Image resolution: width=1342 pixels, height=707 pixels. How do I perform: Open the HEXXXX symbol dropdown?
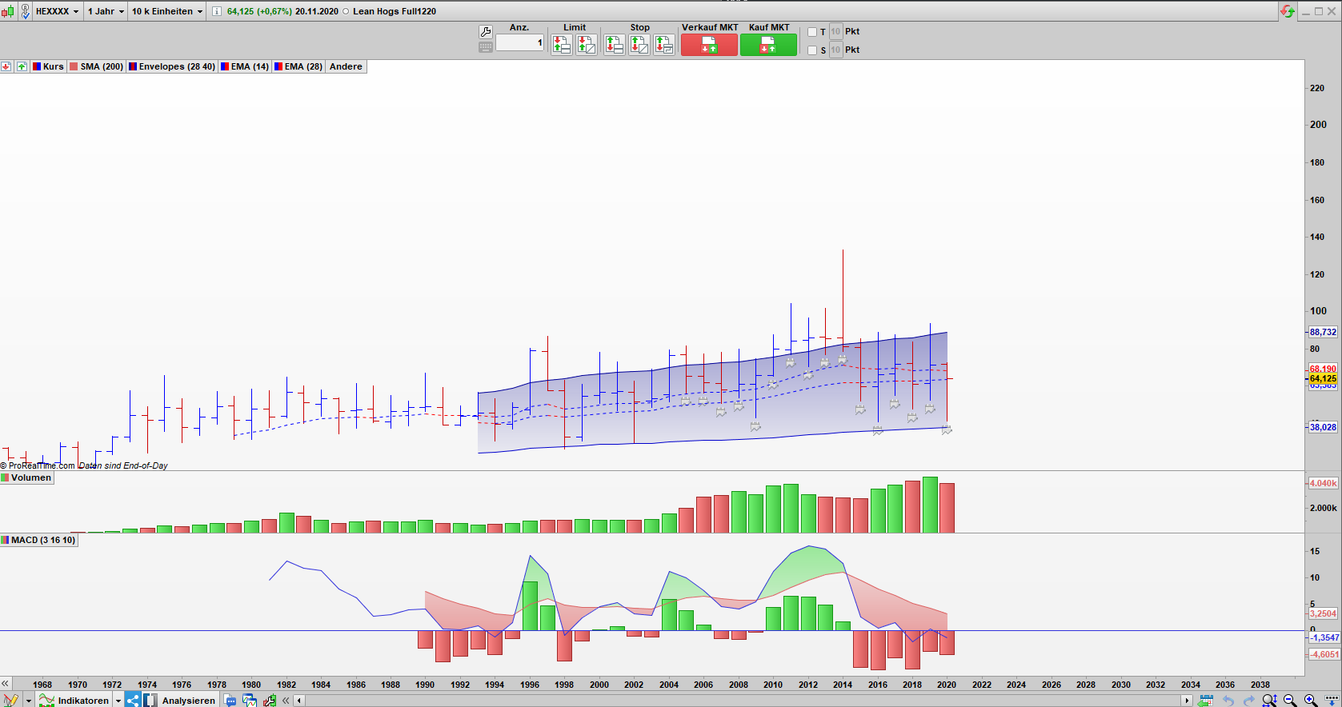[x=58, y=11]
